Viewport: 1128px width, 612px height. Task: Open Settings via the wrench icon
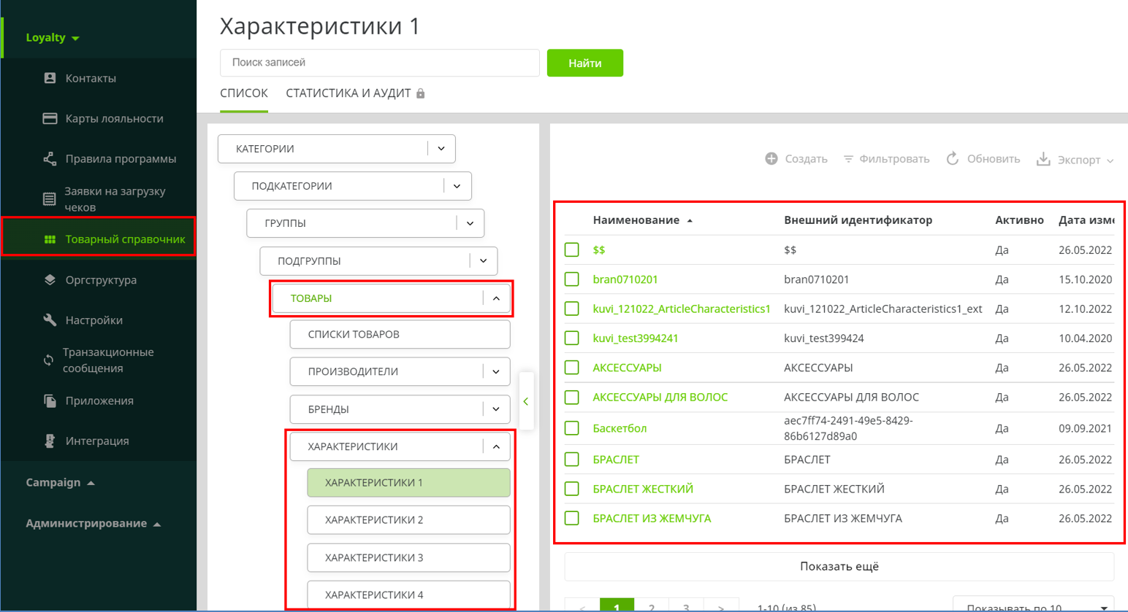pyautogui.click(x=50, y=320)
